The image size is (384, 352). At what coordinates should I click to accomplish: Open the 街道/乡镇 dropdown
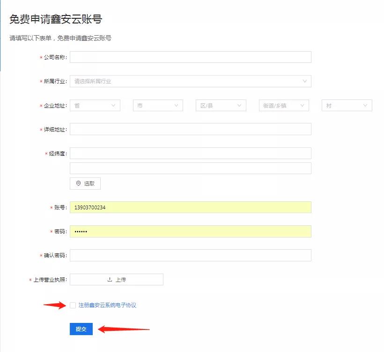coord(284,105)
